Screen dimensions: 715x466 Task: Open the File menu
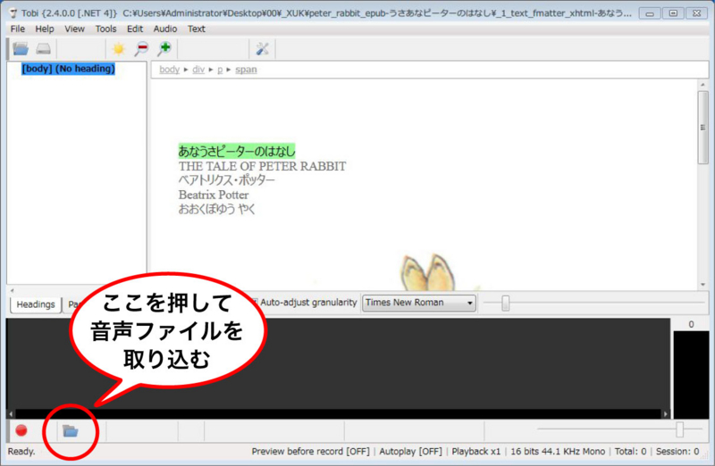[18, 29]
